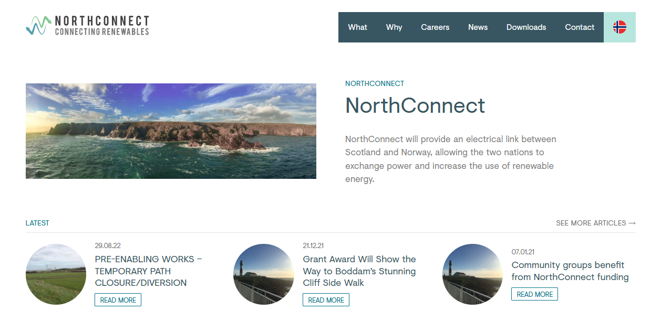Open the What menu item
This screenshot has height=332, width=661.
point(357,27)
